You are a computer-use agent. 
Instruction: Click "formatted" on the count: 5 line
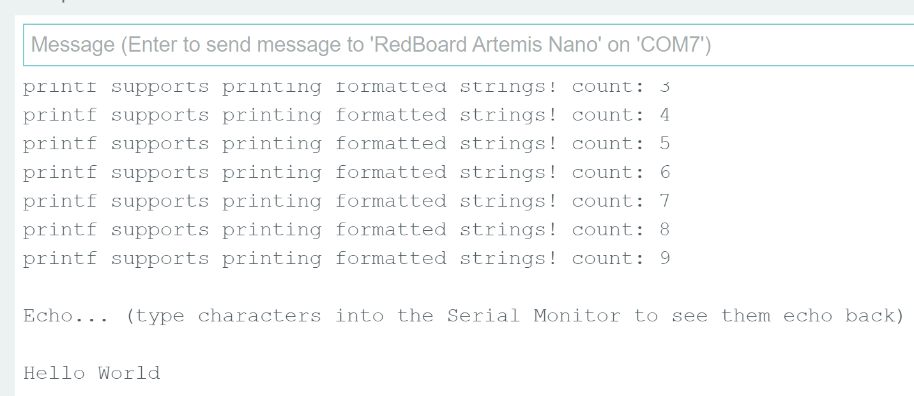coord(391,144)
